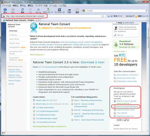Image resolution: width=150 pixels, height=136 pixels.
Task: Click the View reports link
Action: point(122,113)
